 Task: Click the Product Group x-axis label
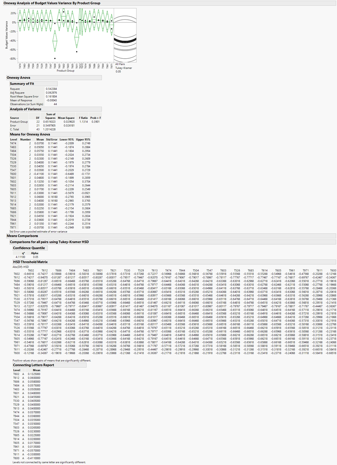66,70
